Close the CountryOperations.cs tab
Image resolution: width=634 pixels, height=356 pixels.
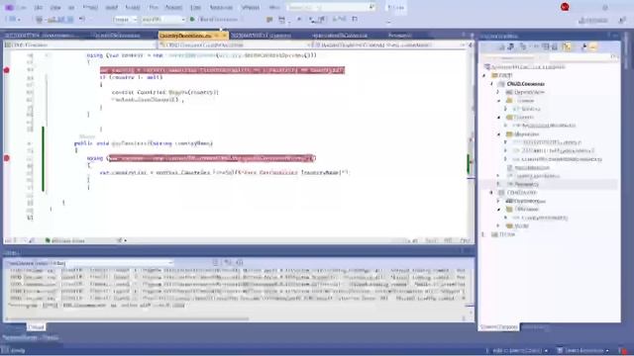point(225,36)
